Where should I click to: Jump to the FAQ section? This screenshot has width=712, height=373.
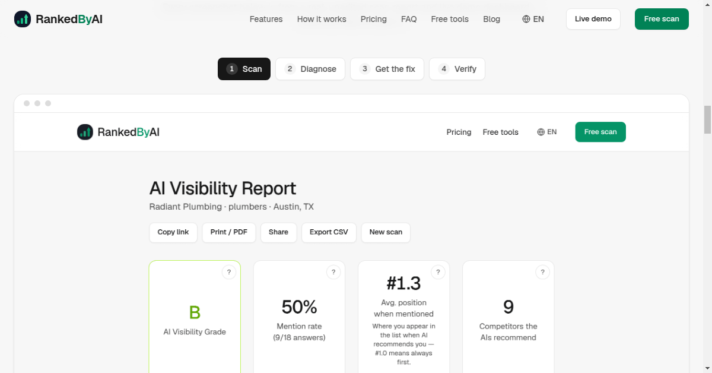409,19
